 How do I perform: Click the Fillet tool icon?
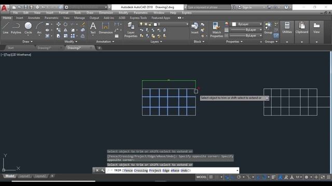(x=73, y=30)
